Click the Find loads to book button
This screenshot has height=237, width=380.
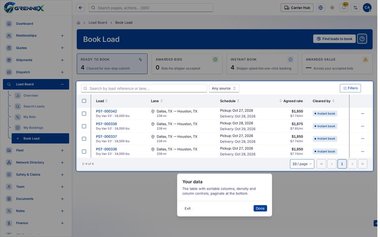(x=334, y=39)
